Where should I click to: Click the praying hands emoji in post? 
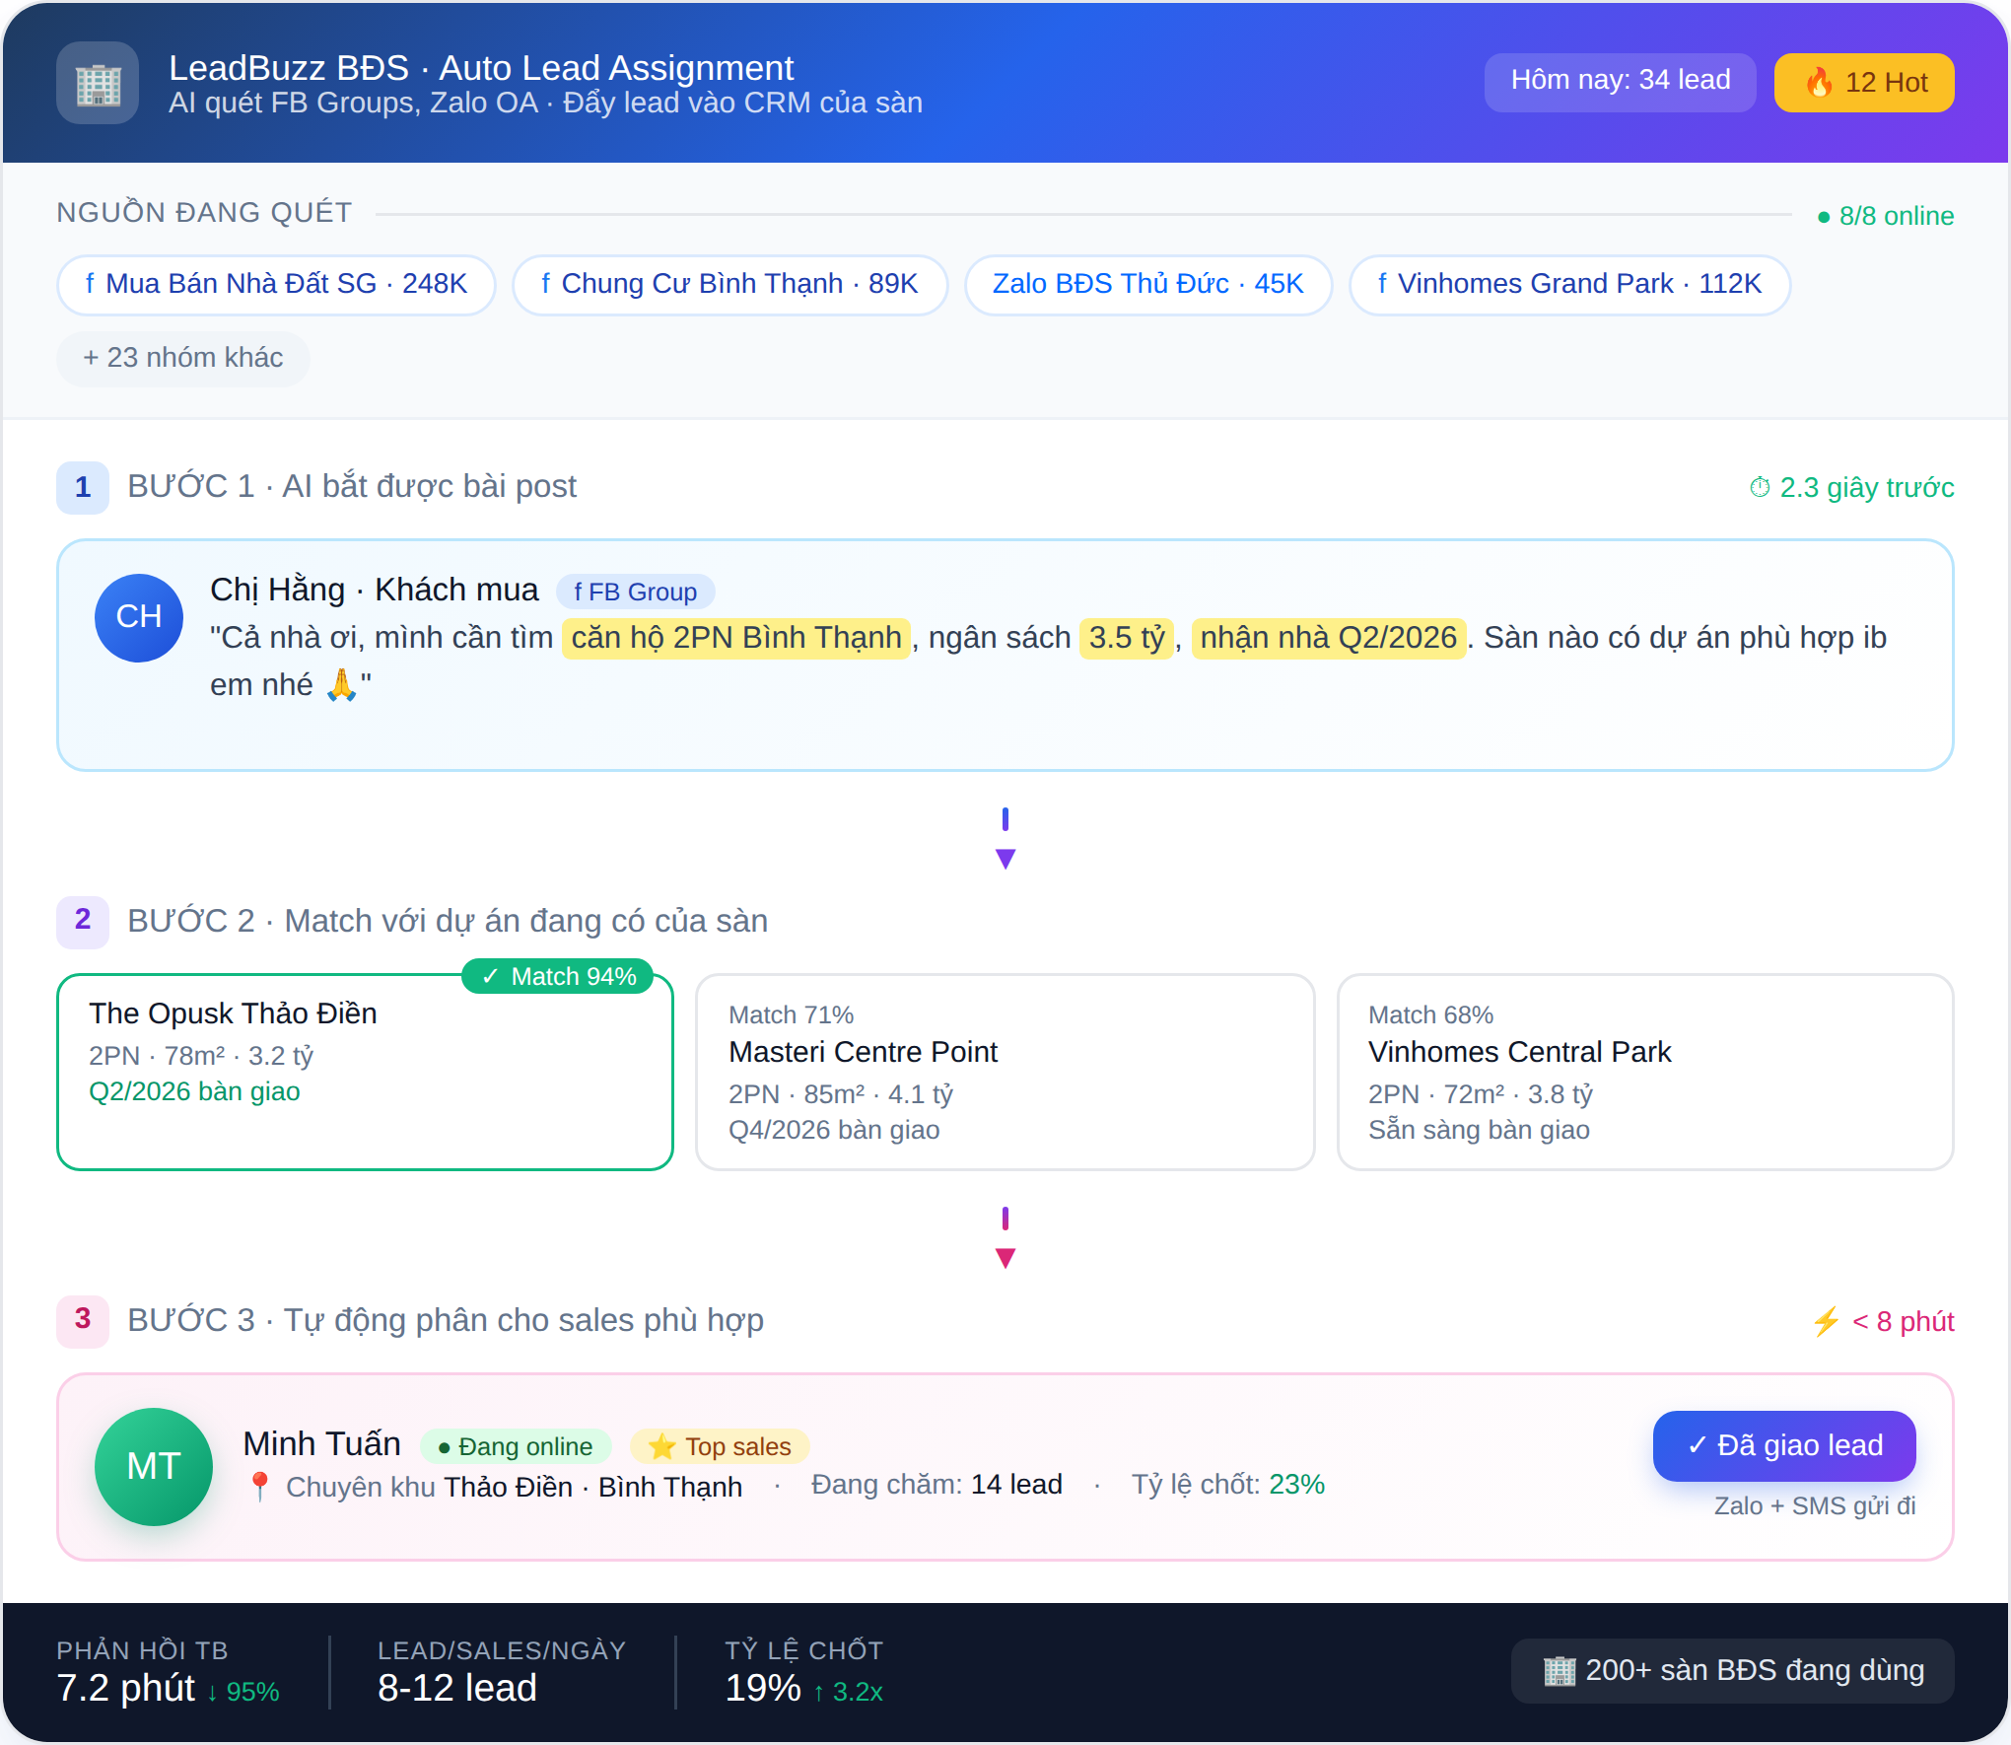tap(341, 684)
